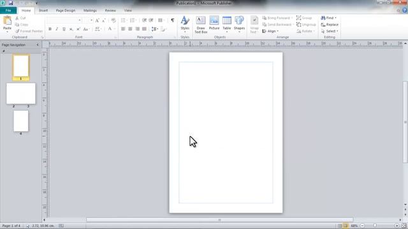Viewport: 408px width, 229px height.
Task: Click the zoom out minus button
Action: coord(362,226)
